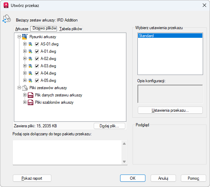210x187 pixels.
Task: Uncheck the A-01.dwg checkbox
Action: coord(37,51)
